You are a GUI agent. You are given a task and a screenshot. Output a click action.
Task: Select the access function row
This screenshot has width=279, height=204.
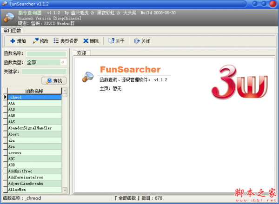[34, 152]
